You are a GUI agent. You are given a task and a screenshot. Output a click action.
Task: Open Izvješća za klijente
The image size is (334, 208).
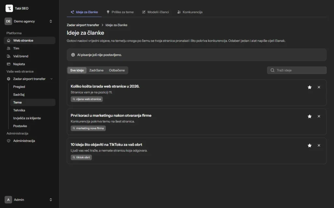click(x=33, y=118)
